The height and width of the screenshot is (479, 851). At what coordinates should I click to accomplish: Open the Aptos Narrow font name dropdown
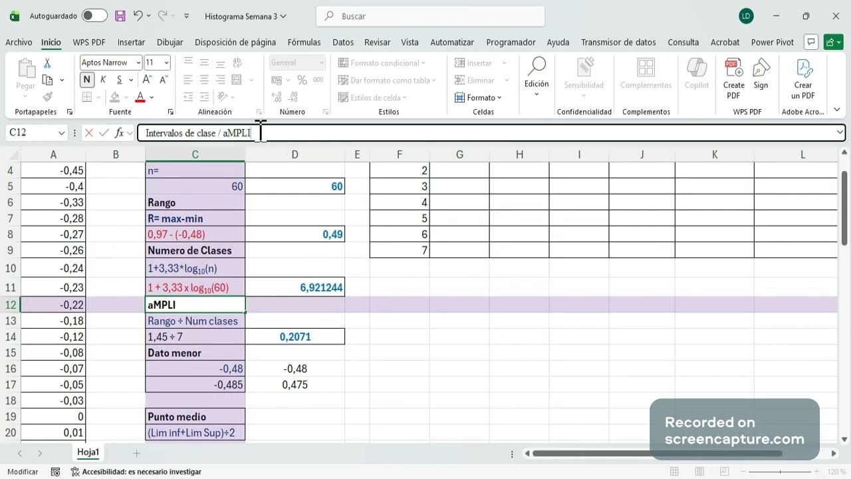(138, 63)
